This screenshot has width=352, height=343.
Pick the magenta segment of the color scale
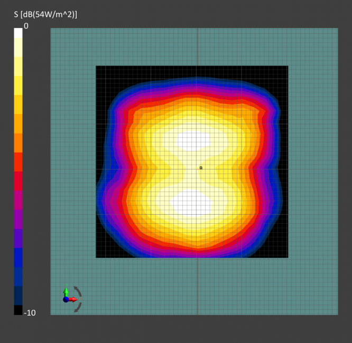[x=18, y=200]
